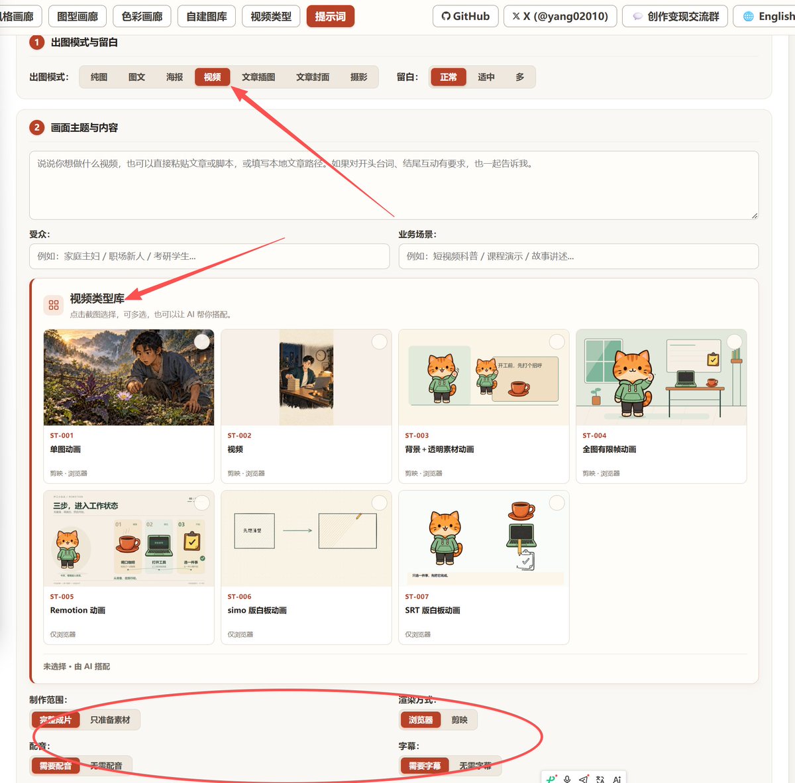Screen dimensions: 795x783
Task: Select 纯图 output mode
Action: coord(99,77)
